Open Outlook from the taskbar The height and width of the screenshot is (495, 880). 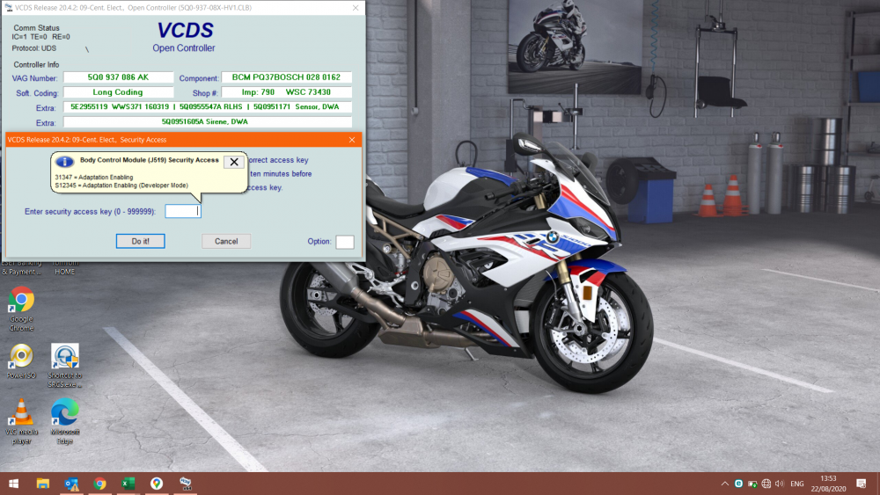[x=71, y=484]
